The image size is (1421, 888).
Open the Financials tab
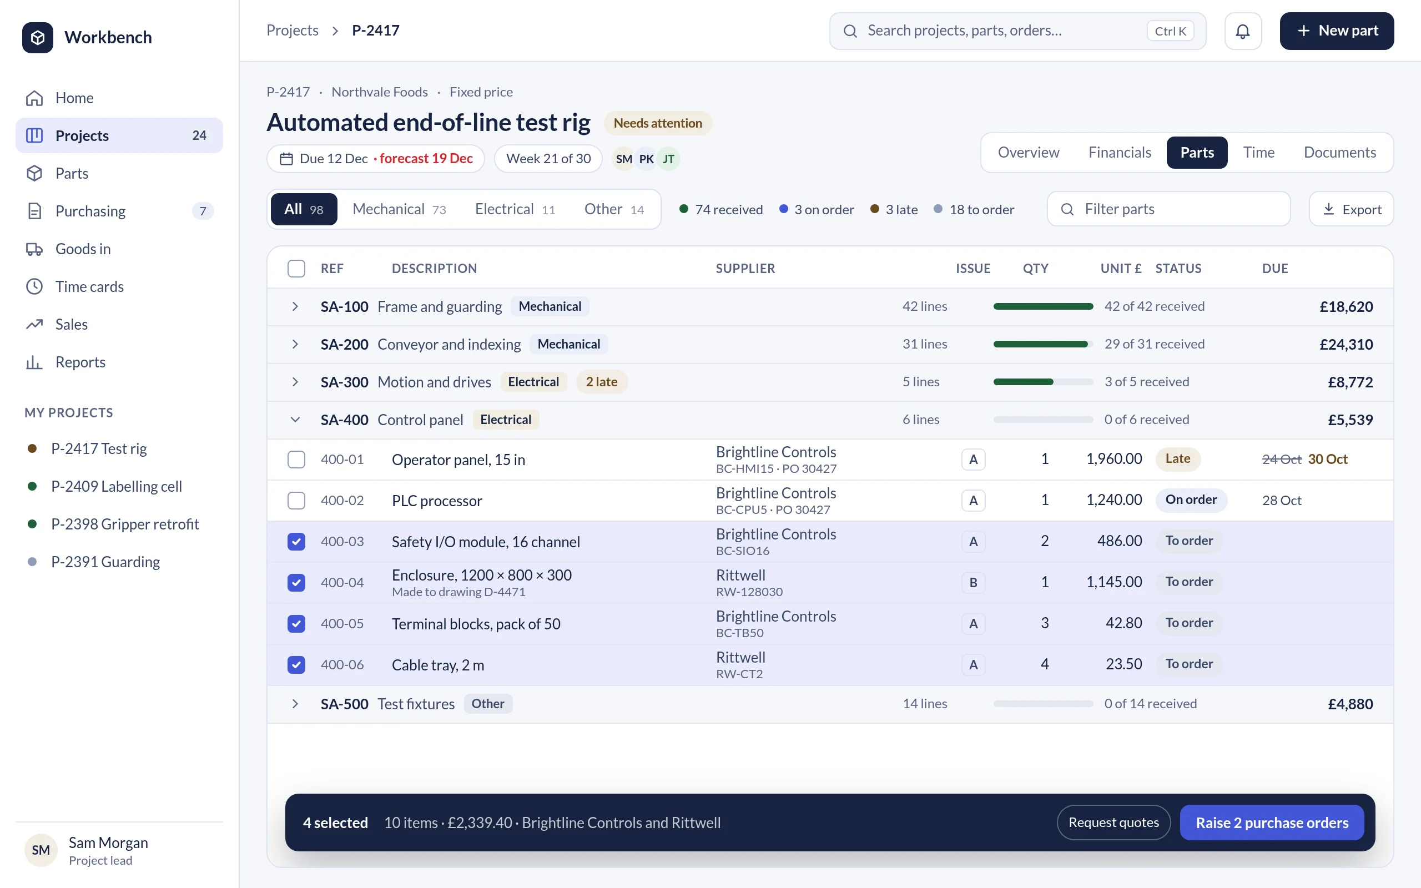pyautogui.click(x=1119, y=152)
